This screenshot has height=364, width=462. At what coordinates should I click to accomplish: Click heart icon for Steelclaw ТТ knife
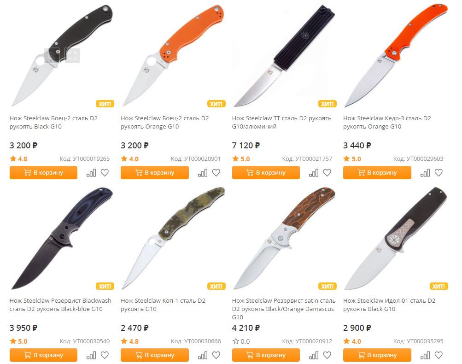coord(327,173)
